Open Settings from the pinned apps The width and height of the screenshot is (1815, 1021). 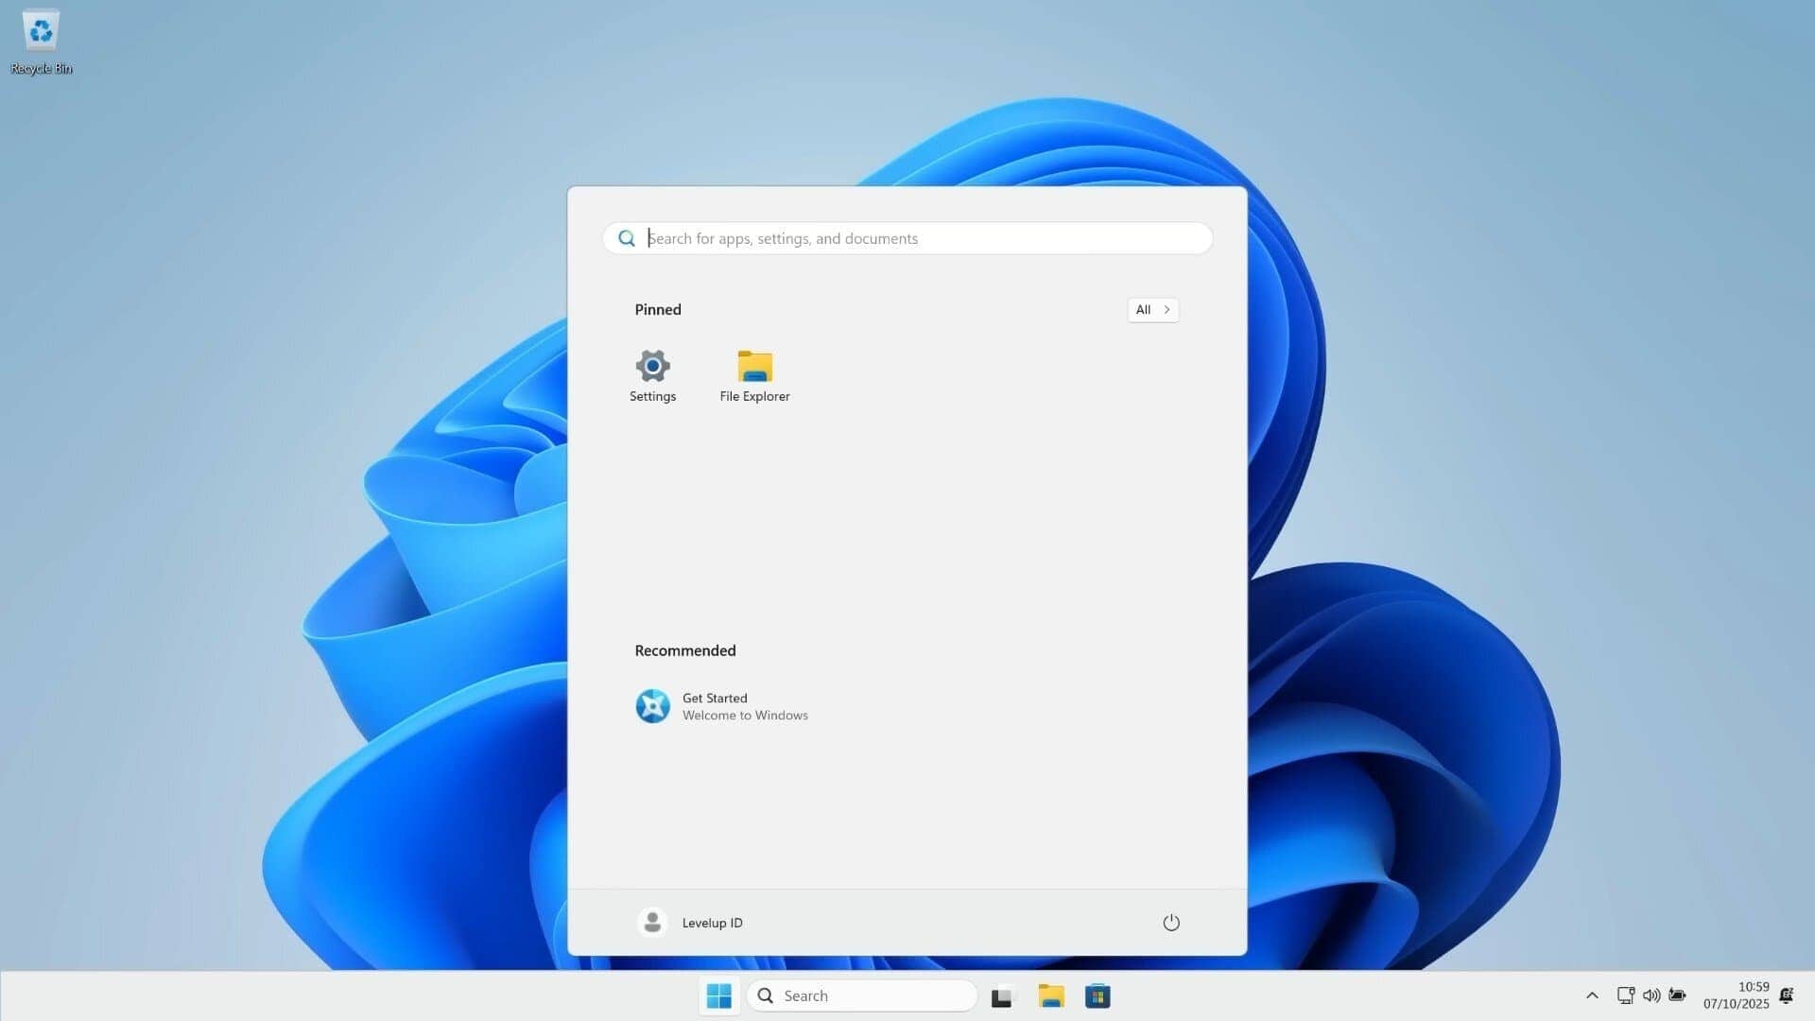pyautogui.click(x=652, y=375)
